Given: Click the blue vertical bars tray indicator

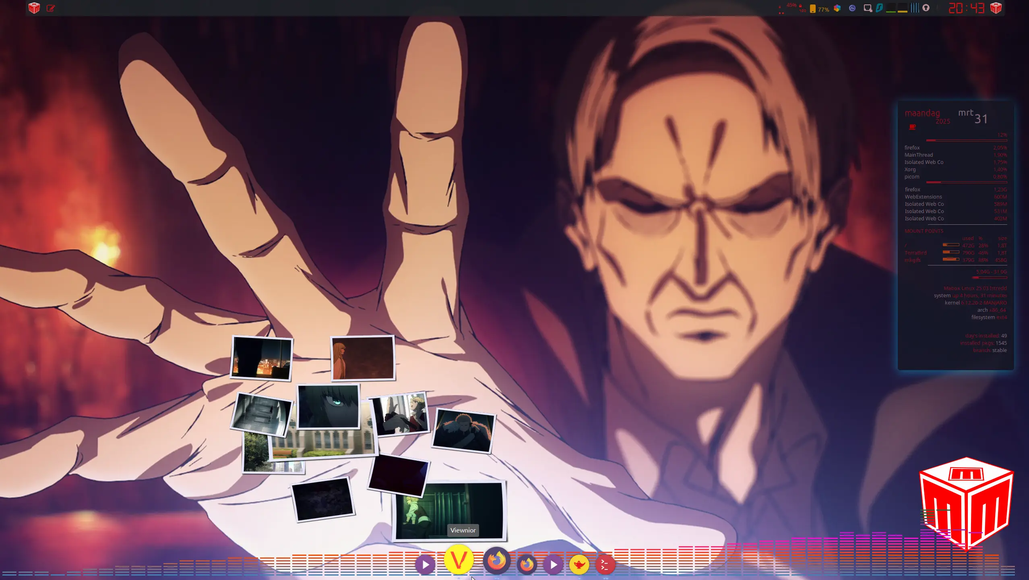Looking at the screenshot, I should pyautogui.click(x=915, y=8).
